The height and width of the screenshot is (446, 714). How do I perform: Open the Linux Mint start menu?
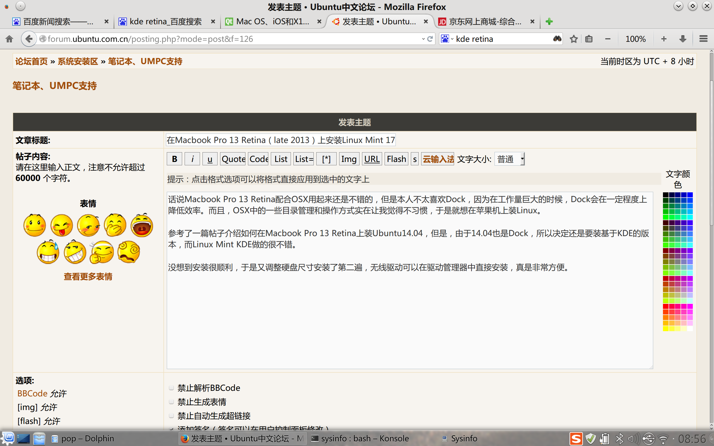pyautogui.click(x=8, y=438)
